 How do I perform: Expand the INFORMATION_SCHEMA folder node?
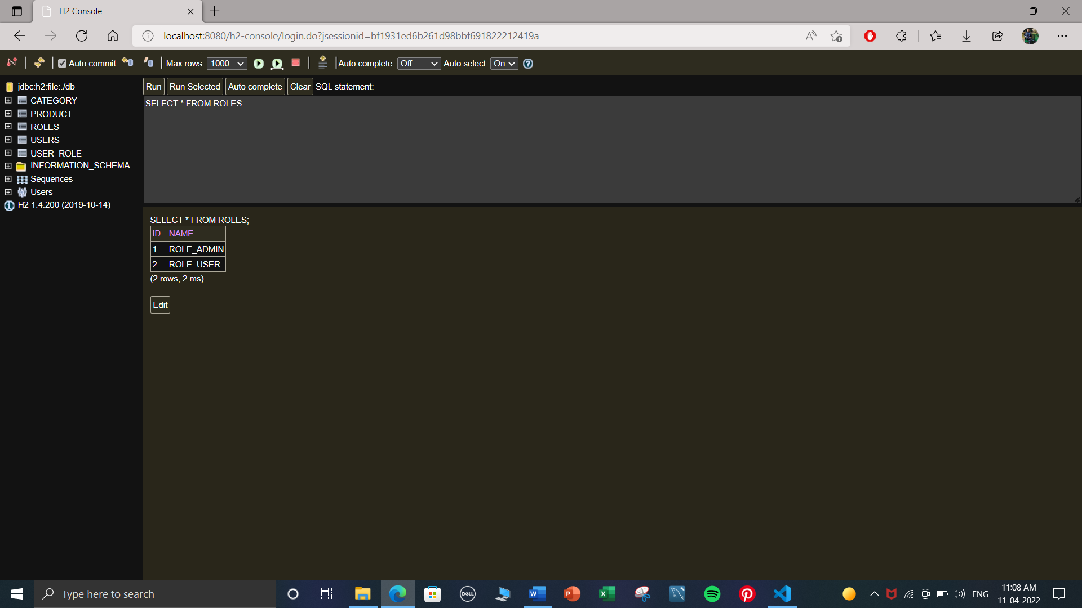coord(8,166)
